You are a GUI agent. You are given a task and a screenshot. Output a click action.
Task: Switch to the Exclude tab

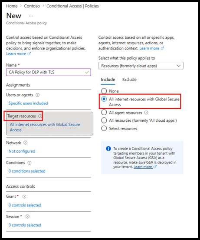click(x=129, y=80)
